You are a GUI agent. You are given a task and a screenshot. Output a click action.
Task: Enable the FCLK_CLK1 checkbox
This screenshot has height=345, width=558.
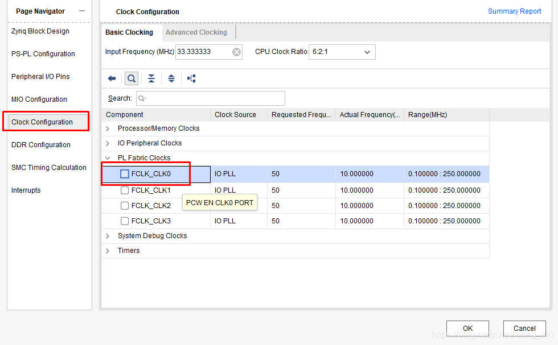tap(125, 190)
